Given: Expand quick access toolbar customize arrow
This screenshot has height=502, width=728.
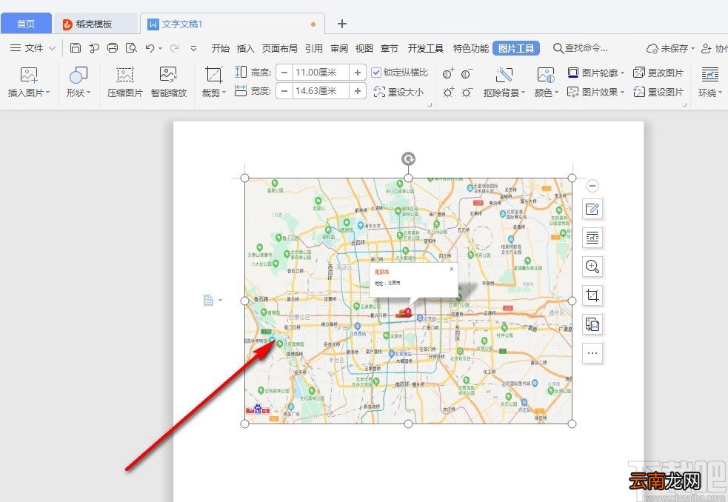Looking at the screenshot, I should pyautogui.click(x=193, y=48).
